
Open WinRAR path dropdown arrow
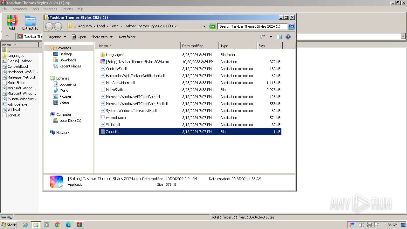click(x=403, y=36)
